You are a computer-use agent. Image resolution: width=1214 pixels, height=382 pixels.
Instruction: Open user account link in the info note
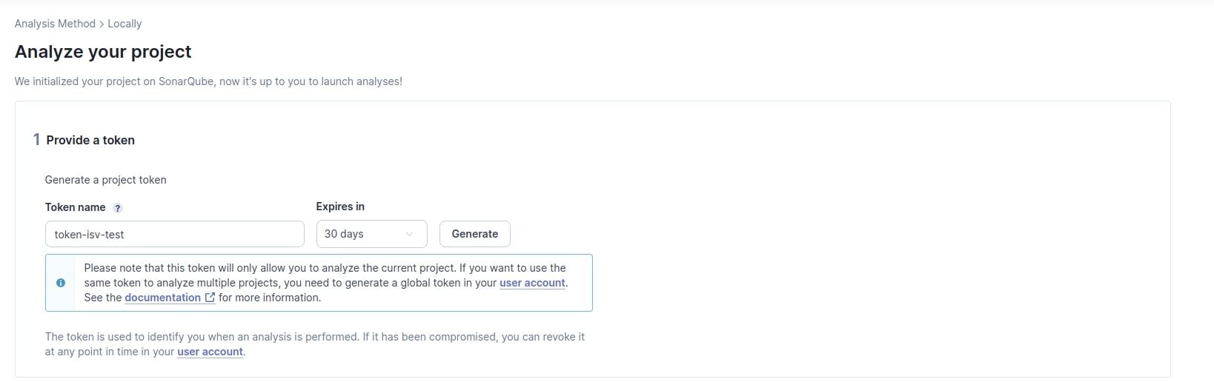[x=532, y=283]
